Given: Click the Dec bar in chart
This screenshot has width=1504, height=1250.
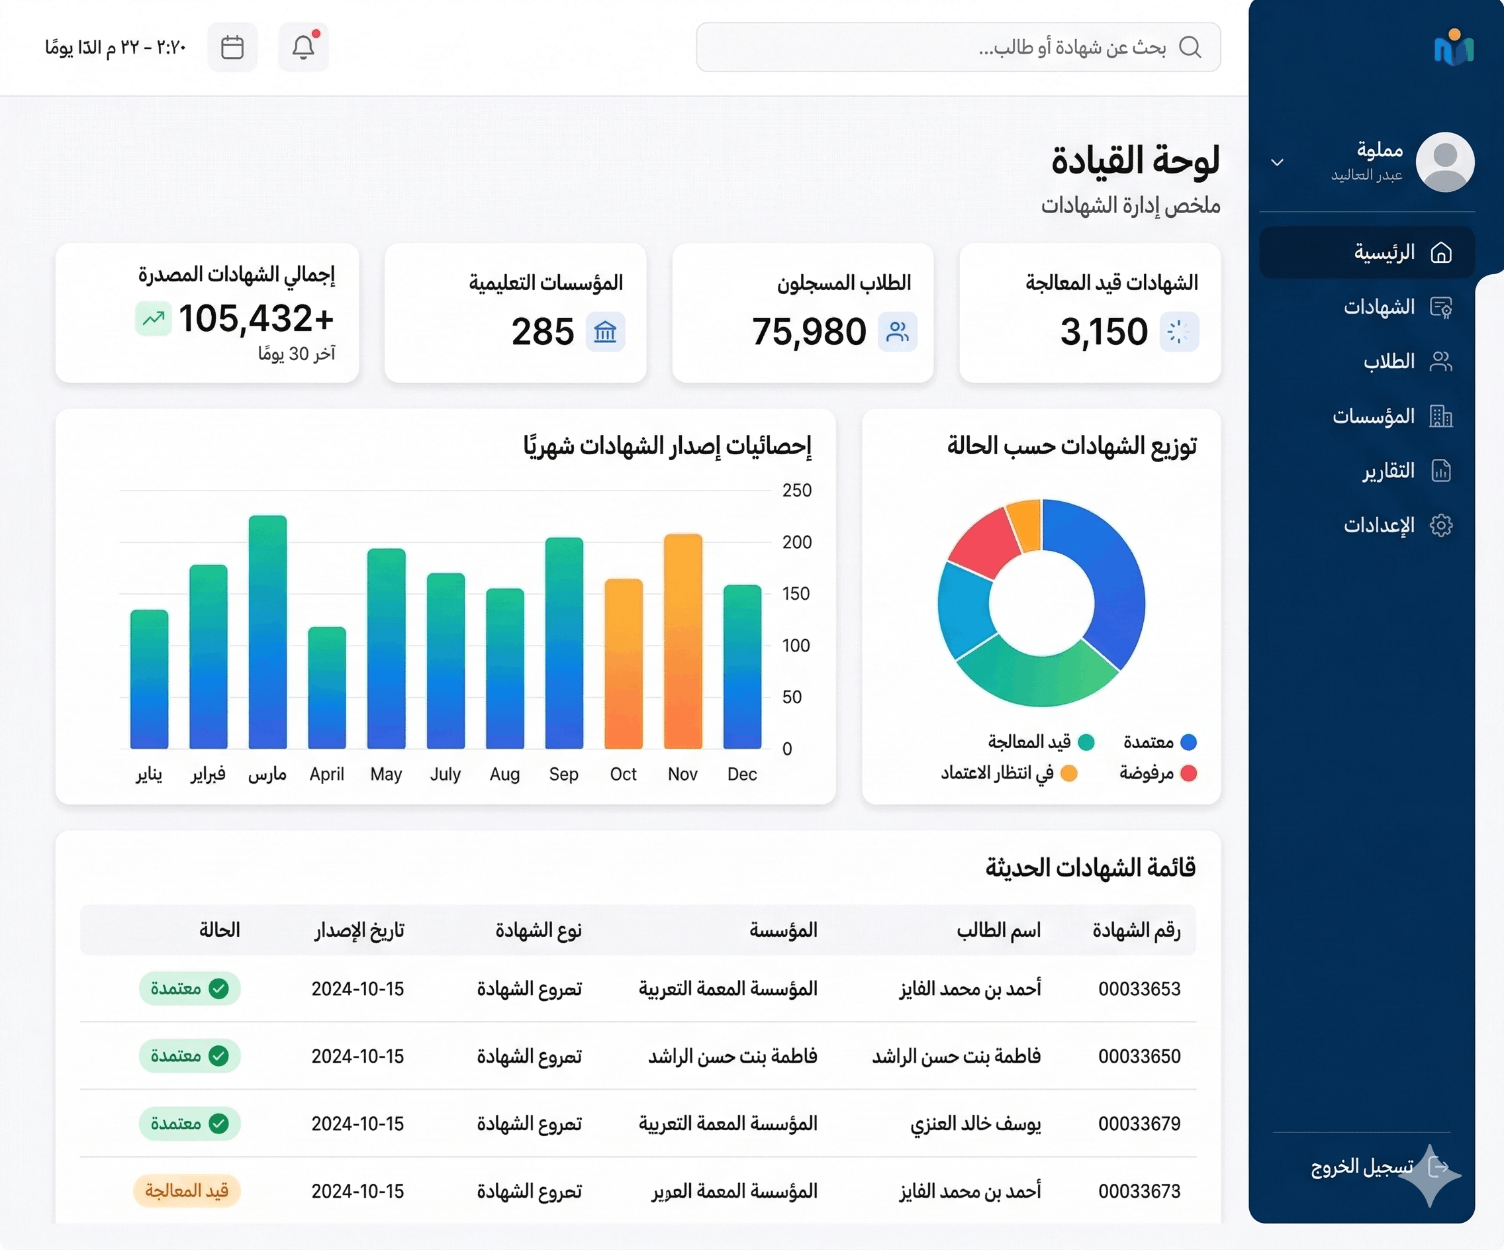Looking at the screenshot, I should (x=743, y=667).
